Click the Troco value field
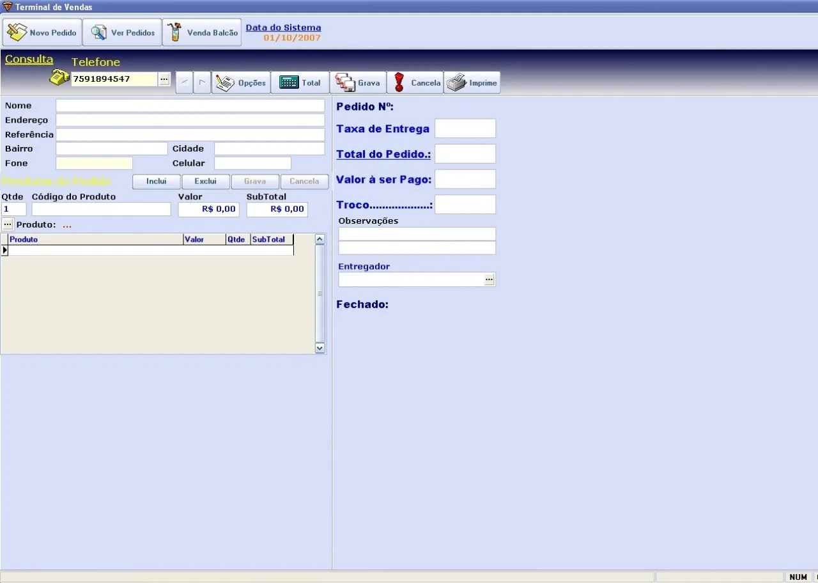Viewport: 818px width, 583px height. tap(465, 205)
